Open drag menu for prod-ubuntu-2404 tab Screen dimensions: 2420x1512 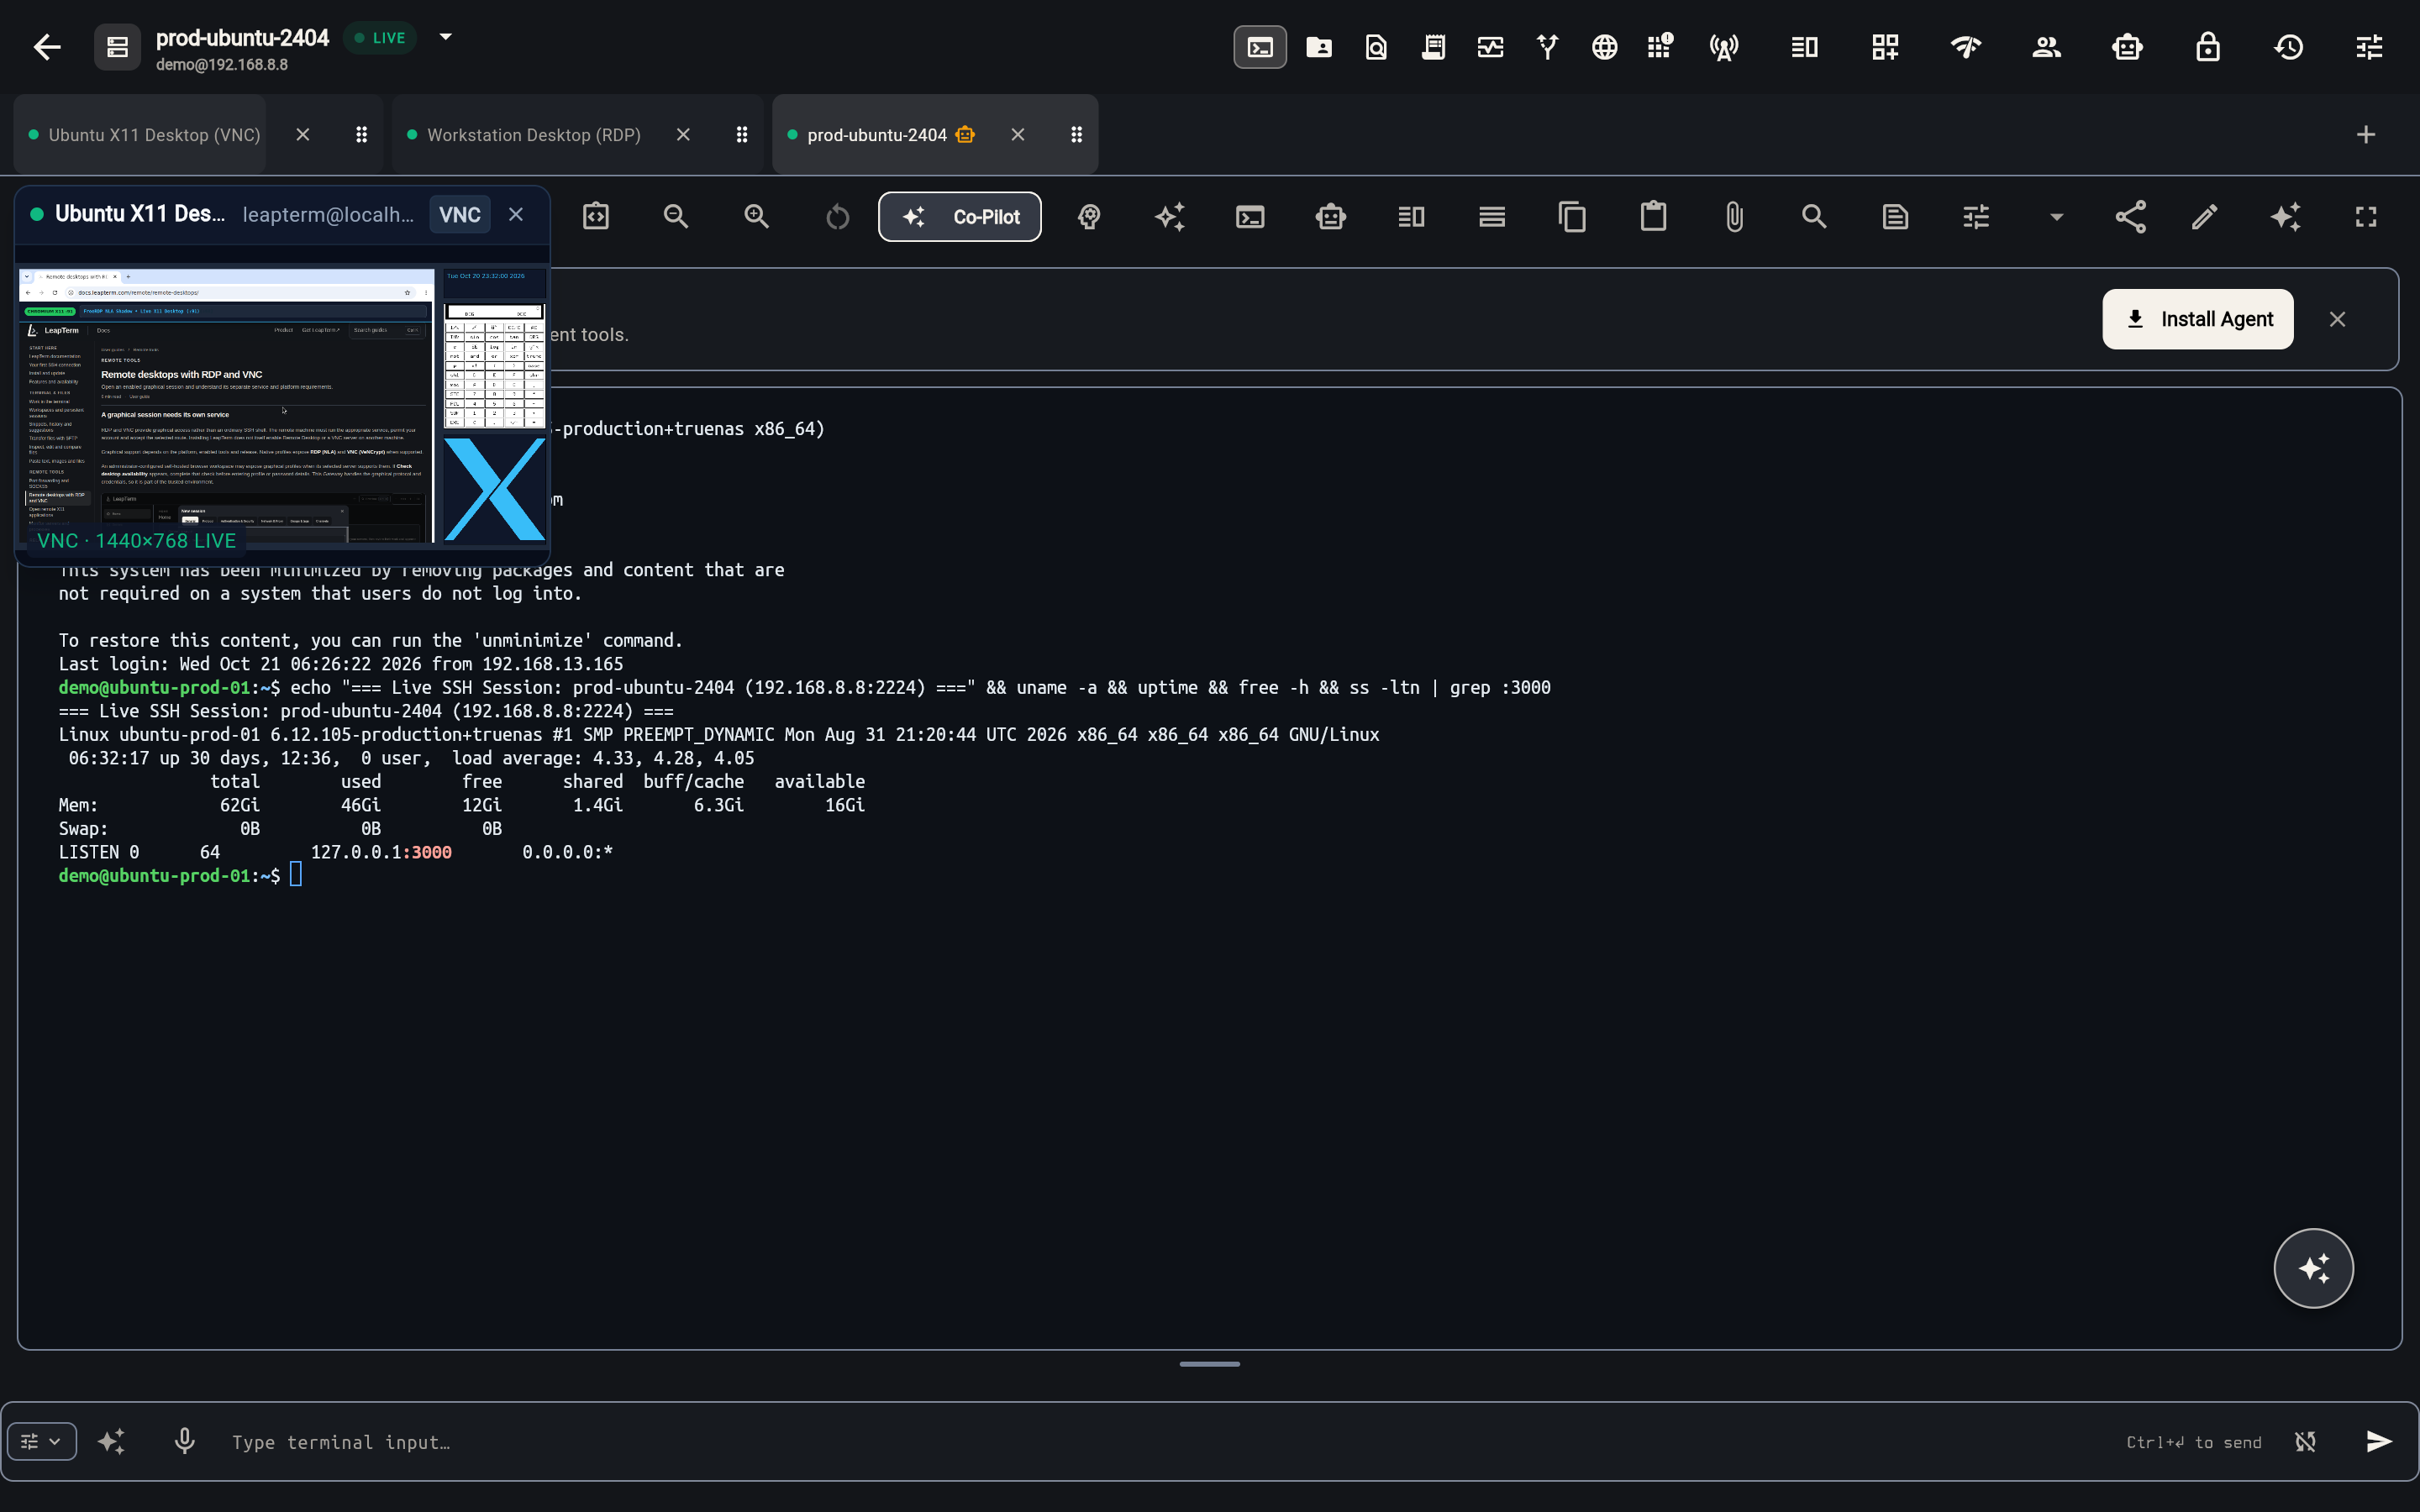click(x=1077, y=135)
